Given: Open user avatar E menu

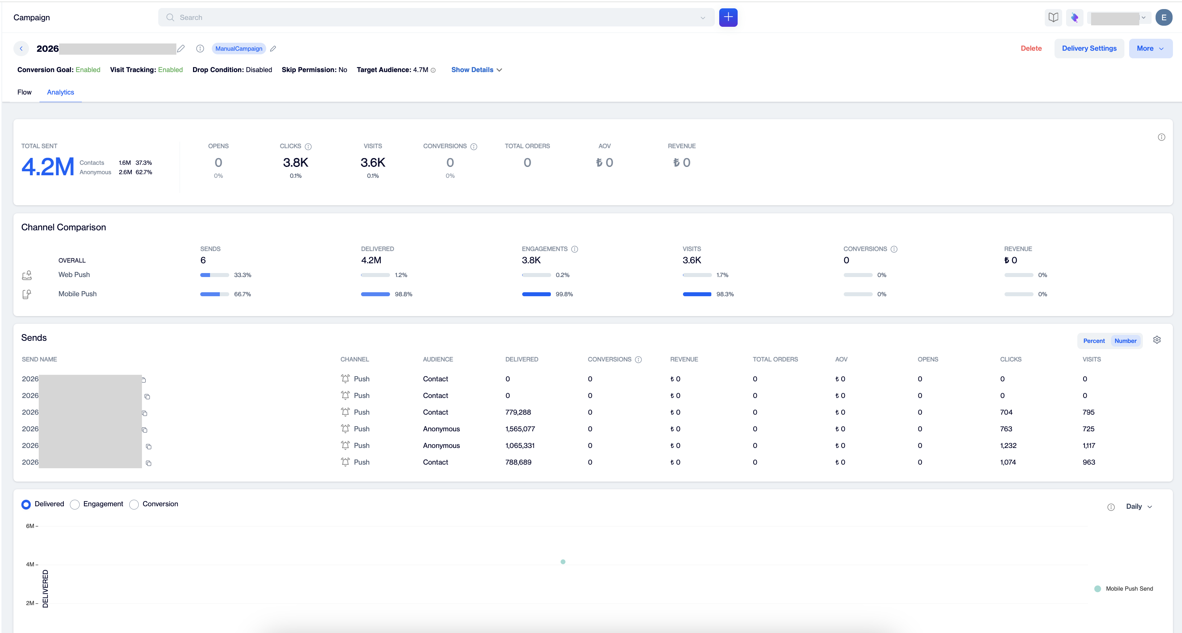Looking at the screenshot, I should 1164,17.
